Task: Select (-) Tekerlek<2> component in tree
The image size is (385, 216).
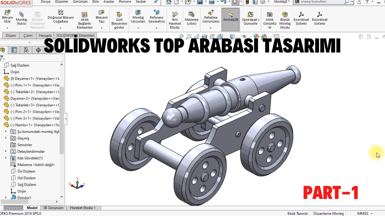Action: pos(32,92)
